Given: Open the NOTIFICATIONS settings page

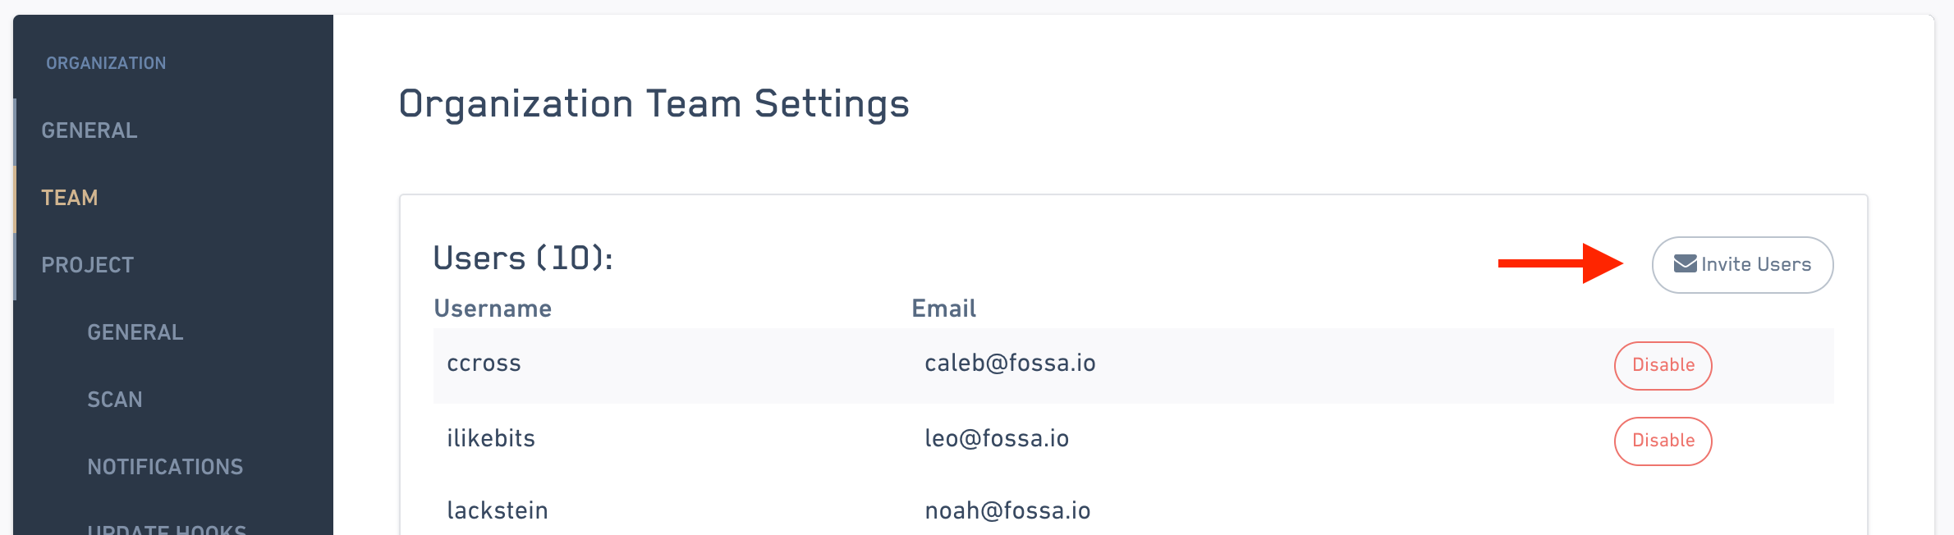Looking at the screenshot, I should [165, 467].
